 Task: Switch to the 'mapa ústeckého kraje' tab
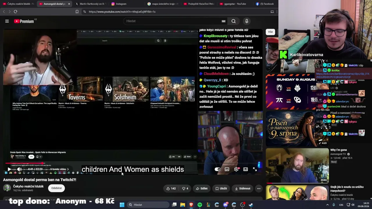(163, 4)
